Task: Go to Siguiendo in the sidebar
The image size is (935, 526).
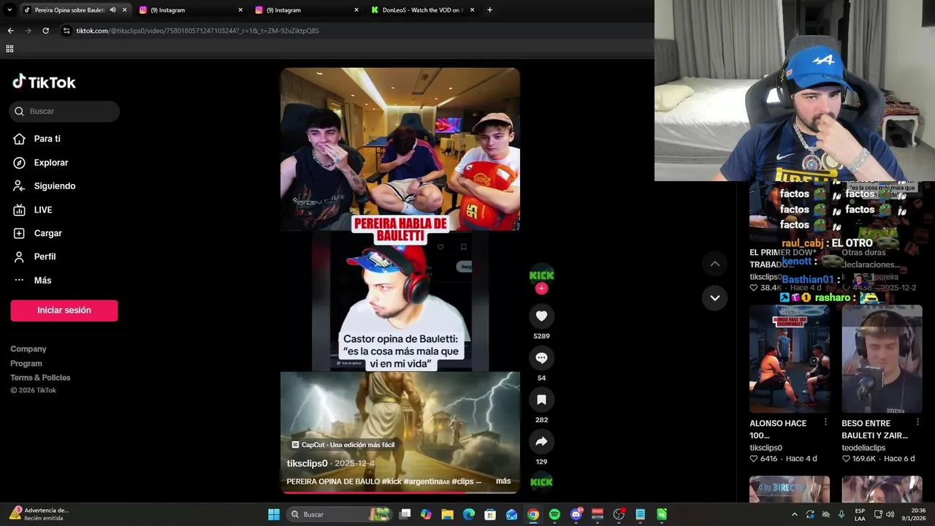Action: click(54, 186)
